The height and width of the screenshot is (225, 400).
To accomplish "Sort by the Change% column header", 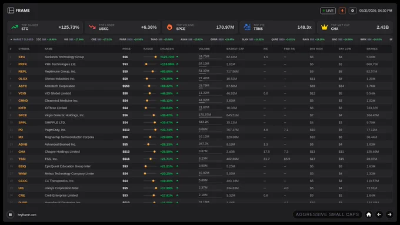I will 167,49.
